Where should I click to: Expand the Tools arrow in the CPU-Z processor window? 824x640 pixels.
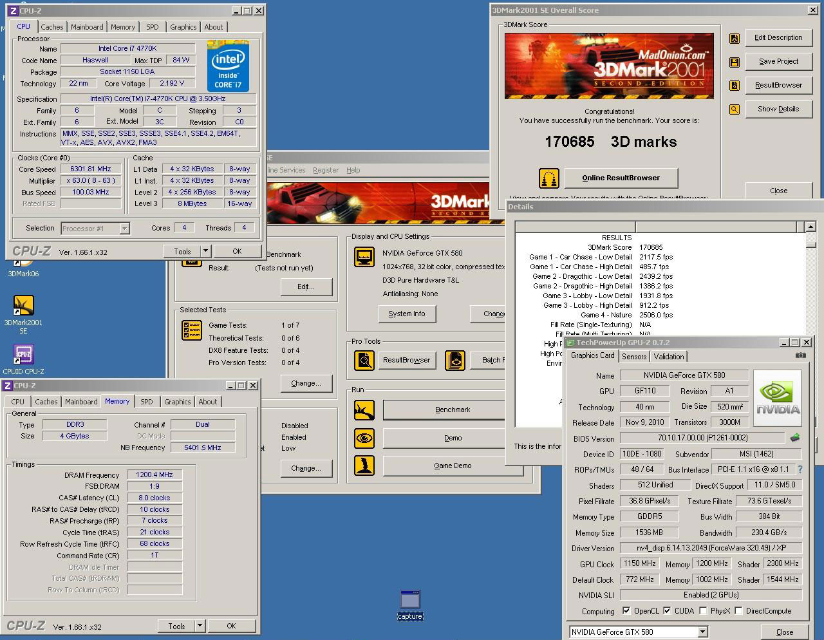pyautogui.click(x=205, y=251)
